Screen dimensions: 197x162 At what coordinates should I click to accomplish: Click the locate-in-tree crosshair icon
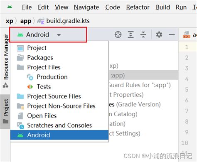[x=118, y=34]
